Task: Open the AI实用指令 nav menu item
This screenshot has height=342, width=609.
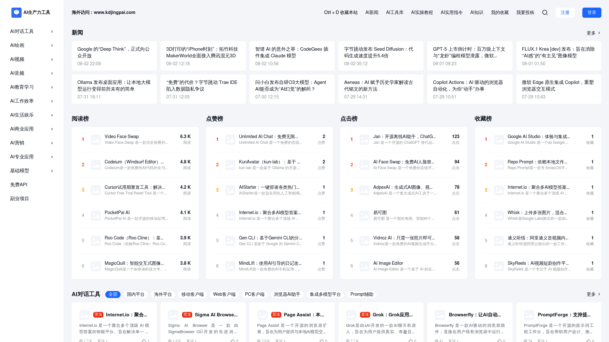Action: pos(451,13)
